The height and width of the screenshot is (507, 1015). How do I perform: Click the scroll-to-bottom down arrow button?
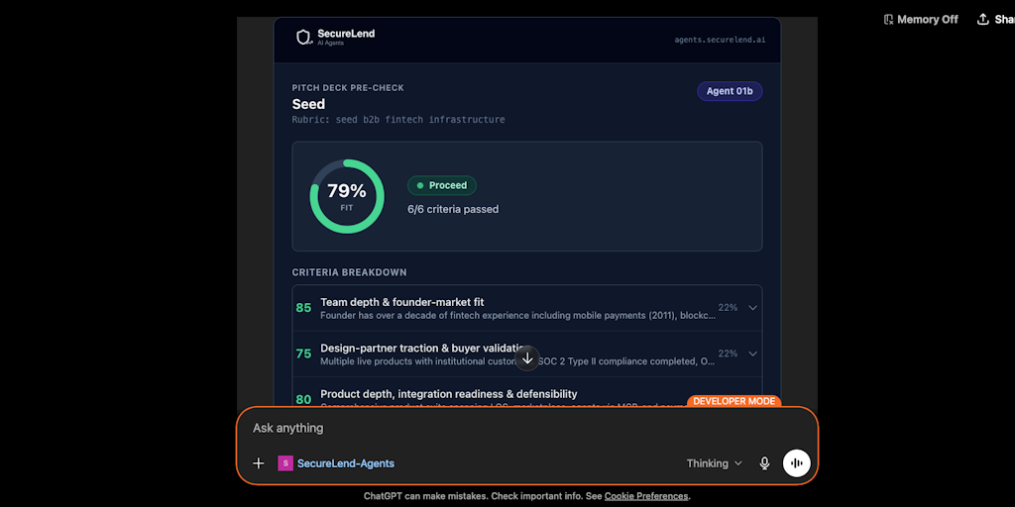click(x=527, y=358)
